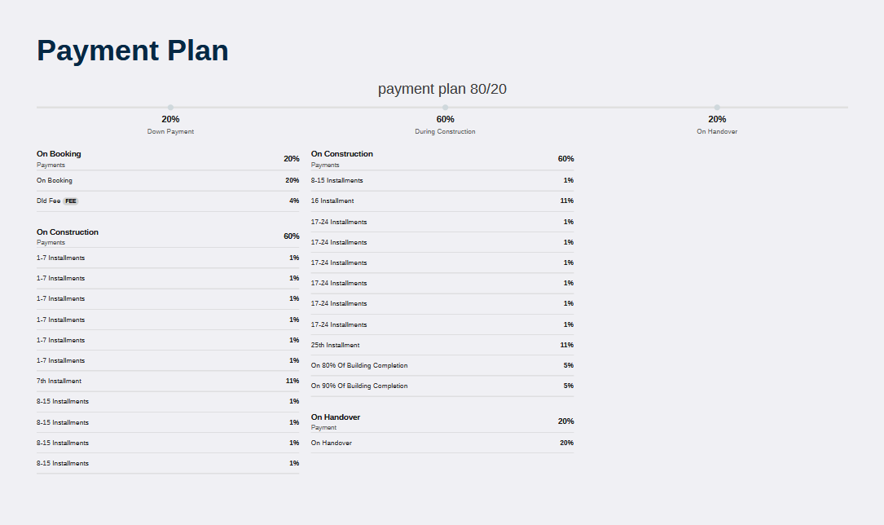Click On 80% Of Building Completion row
The height and width of the screenshot is (525, 884).
coord(442,365)
